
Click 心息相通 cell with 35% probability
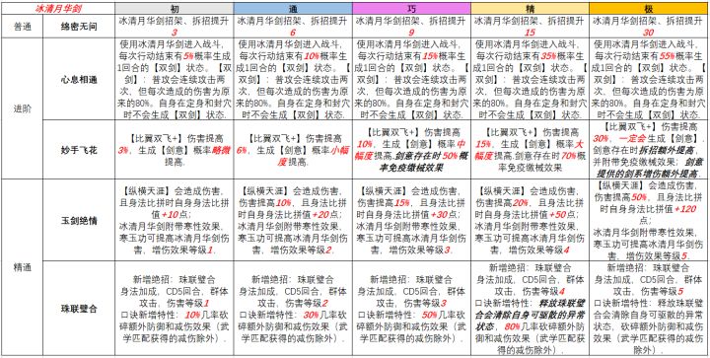pos(530,79)
